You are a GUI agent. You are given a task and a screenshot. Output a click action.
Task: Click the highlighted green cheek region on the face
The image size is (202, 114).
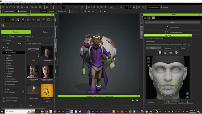(x=174, y=82)
